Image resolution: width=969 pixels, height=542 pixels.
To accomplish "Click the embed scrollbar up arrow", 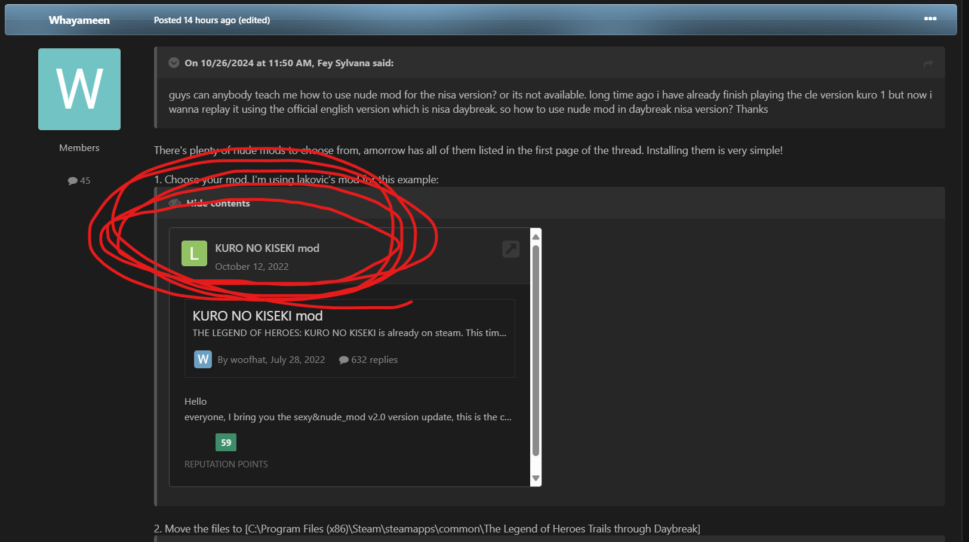I will (x=536, y=237).
